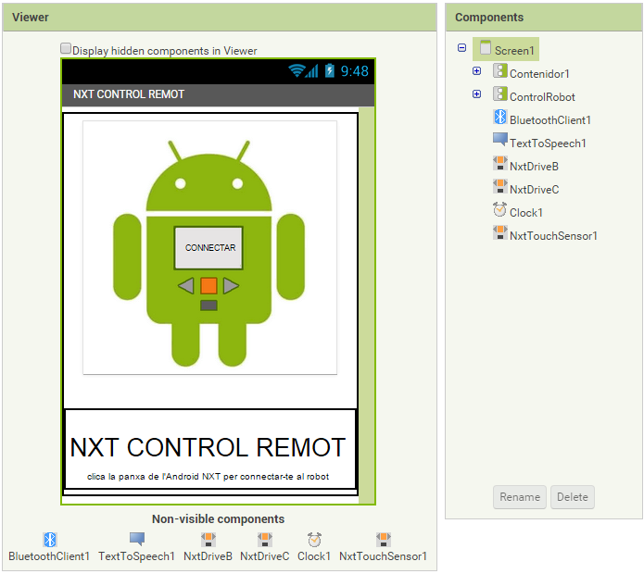Click the large NXT CONTROL REMOT label
Image resolution: width=644 pixels, height=574 pixels.
[208, 447]
